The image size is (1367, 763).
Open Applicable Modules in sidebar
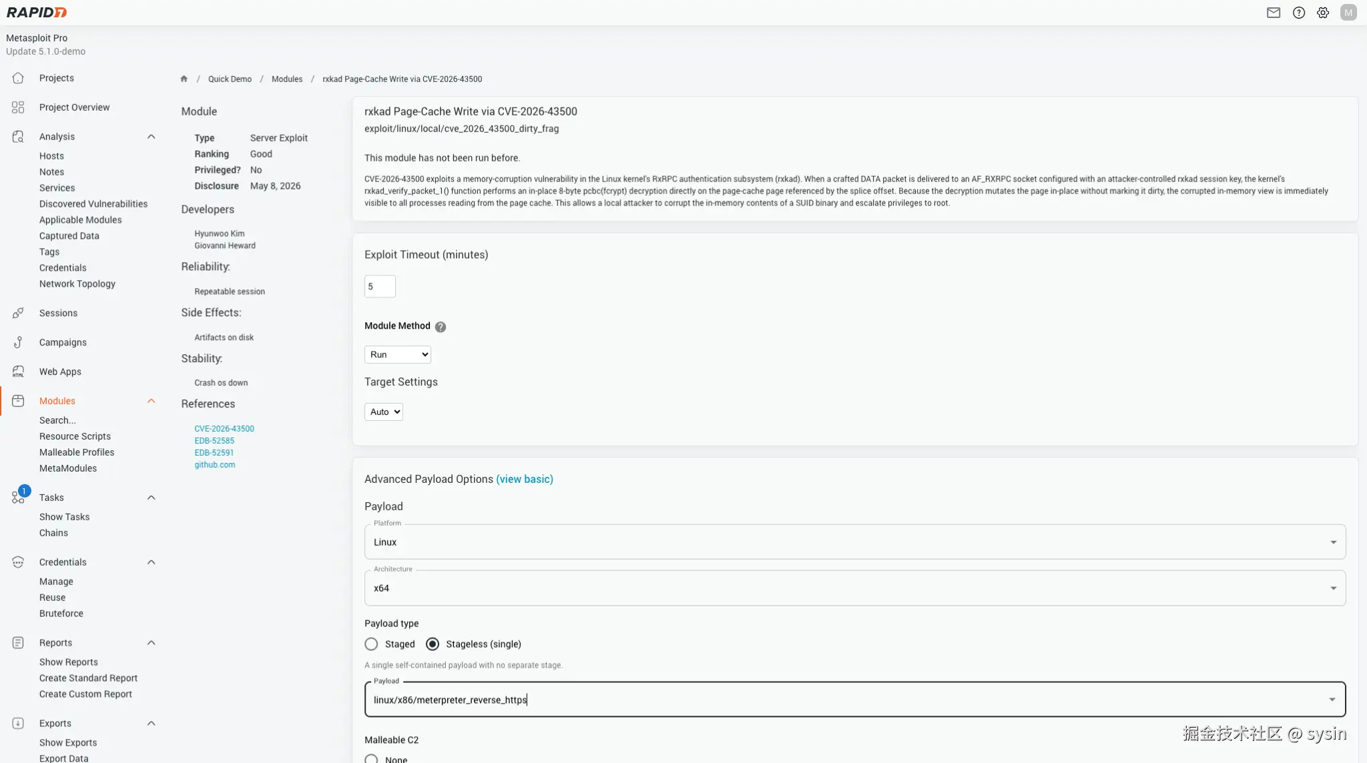click(x=81, y=220)
